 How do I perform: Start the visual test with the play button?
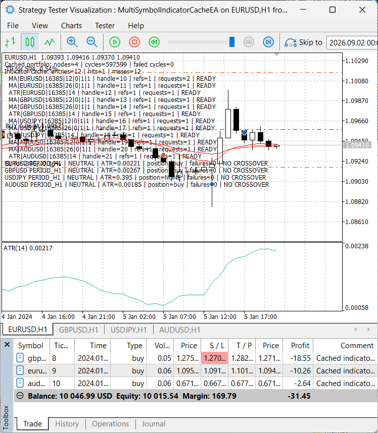(115, 42)
